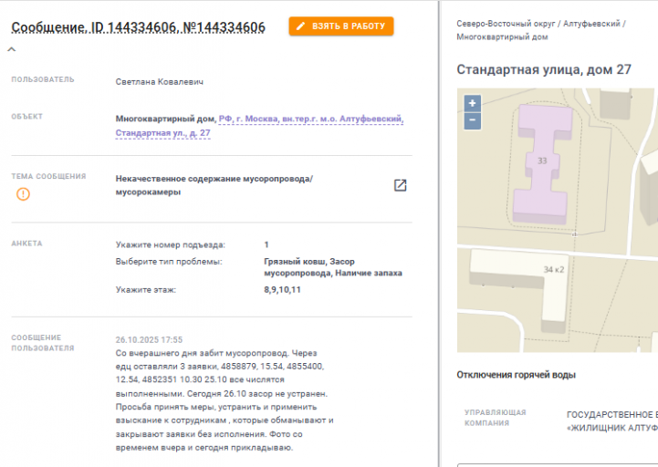Click 'Выберите тип проблемы:' question label

(x=169, y=262)
